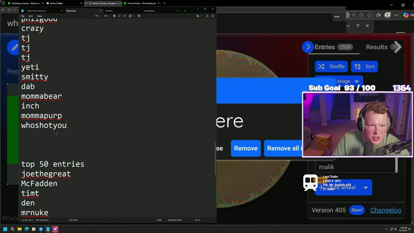
Task: Open Copilot icon in Notepad toolbar
Action: [198, 16]
